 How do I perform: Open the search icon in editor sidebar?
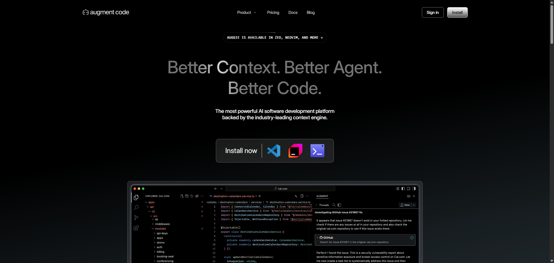[136, 207]
